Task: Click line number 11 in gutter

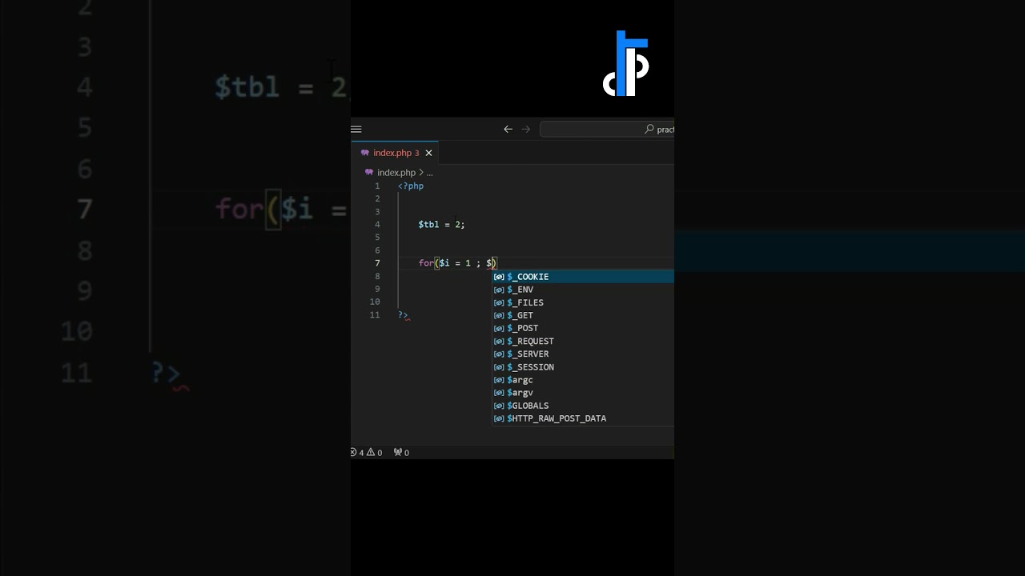Action: point(375,315)
